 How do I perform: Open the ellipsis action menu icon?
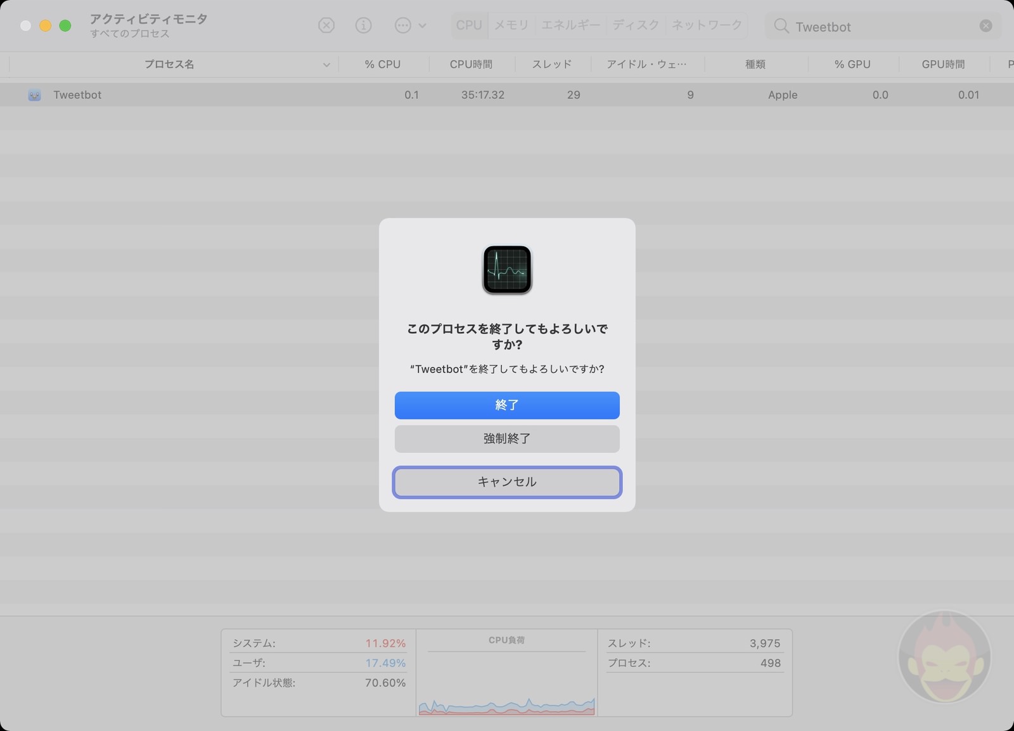pos(403,25)
